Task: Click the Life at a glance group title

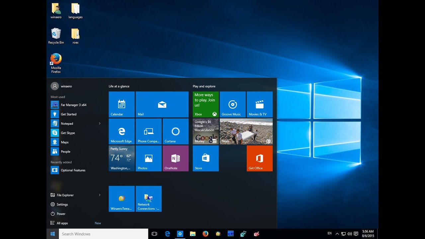Action: pos(119,86)
